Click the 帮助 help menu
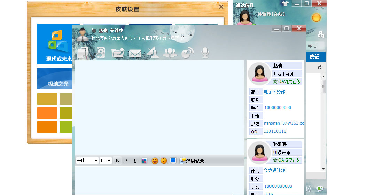 point(313,46)
